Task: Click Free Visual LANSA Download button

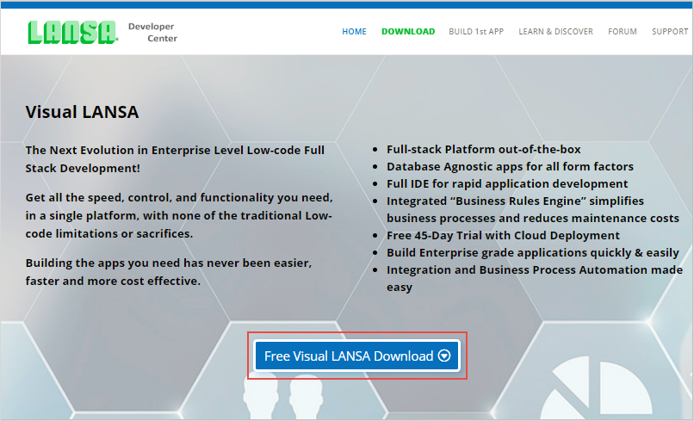Action: [357, 356]
